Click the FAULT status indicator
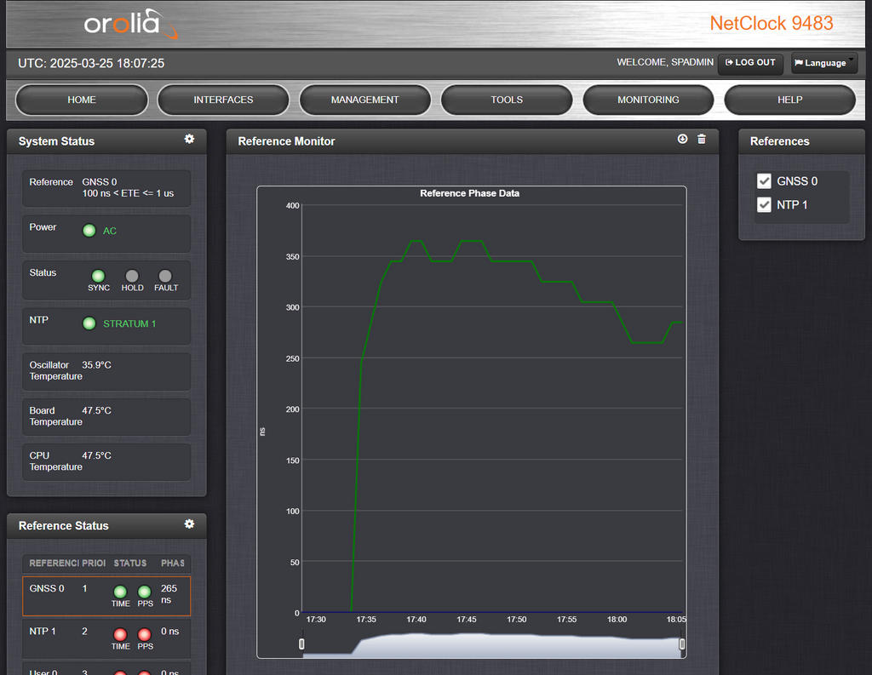The height and width of the screenshot is (675, 872). [x=165, y=277]
